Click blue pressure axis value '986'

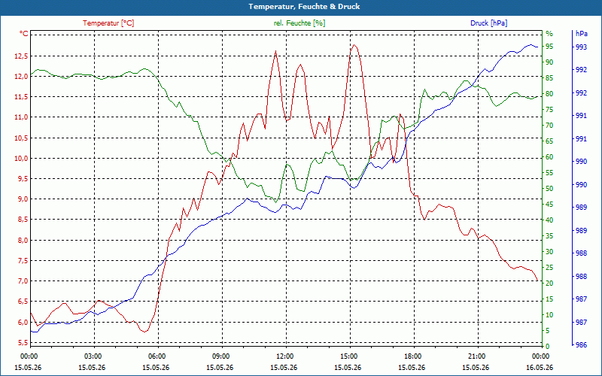coord(581,345)
